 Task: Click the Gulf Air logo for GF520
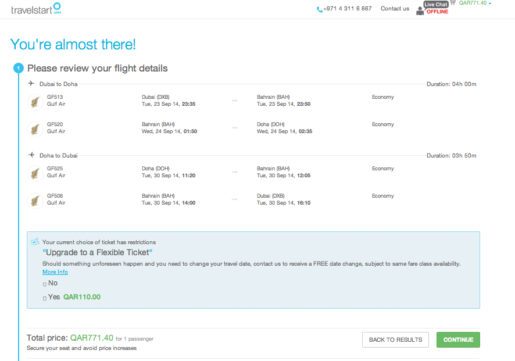pos(36,128)
